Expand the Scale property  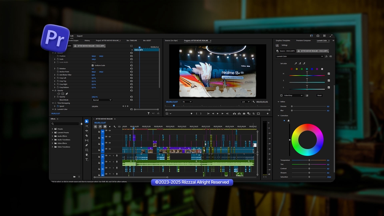[55, 59]
